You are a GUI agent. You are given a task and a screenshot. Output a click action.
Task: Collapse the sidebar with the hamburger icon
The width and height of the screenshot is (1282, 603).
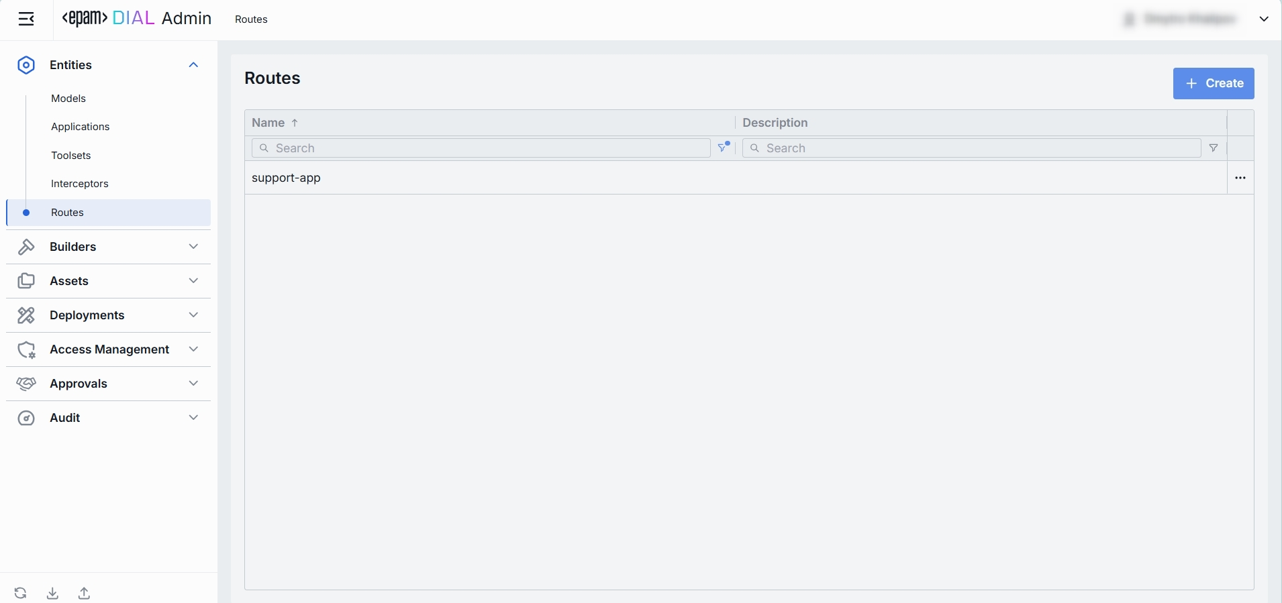(26, 19)
